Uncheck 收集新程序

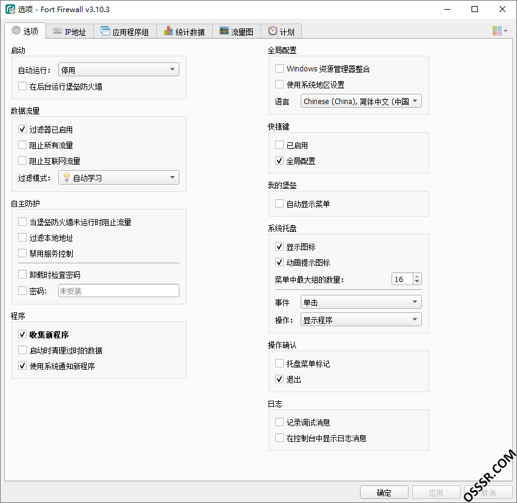(22, 335)
